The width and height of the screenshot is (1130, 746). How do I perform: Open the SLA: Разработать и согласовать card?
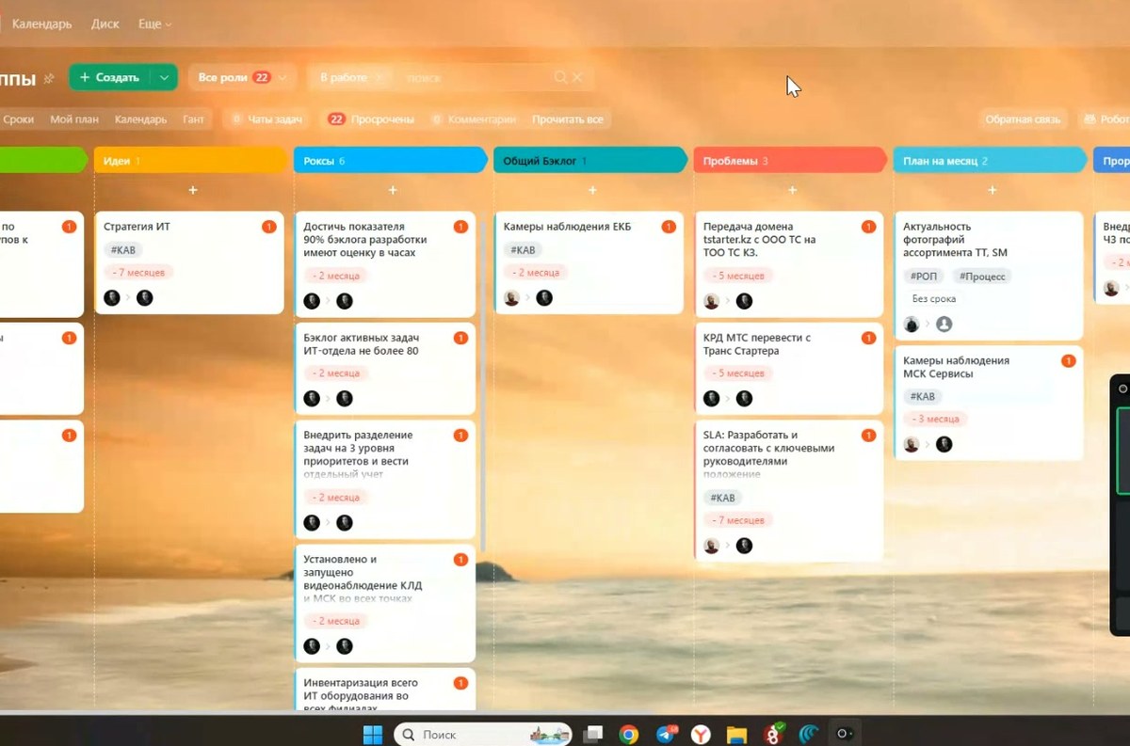789,490
